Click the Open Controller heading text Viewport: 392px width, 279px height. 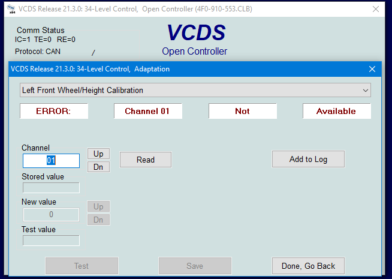pyautogui.click(x=194, y=51)
